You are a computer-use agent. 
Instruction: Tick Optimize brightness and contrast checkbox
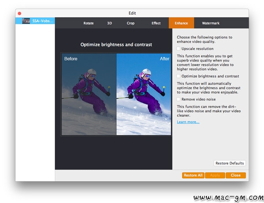(178, 76)
